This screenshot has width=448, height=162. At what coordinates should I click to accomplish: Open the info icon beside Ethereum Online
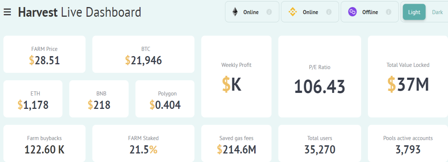coord(269,12)
